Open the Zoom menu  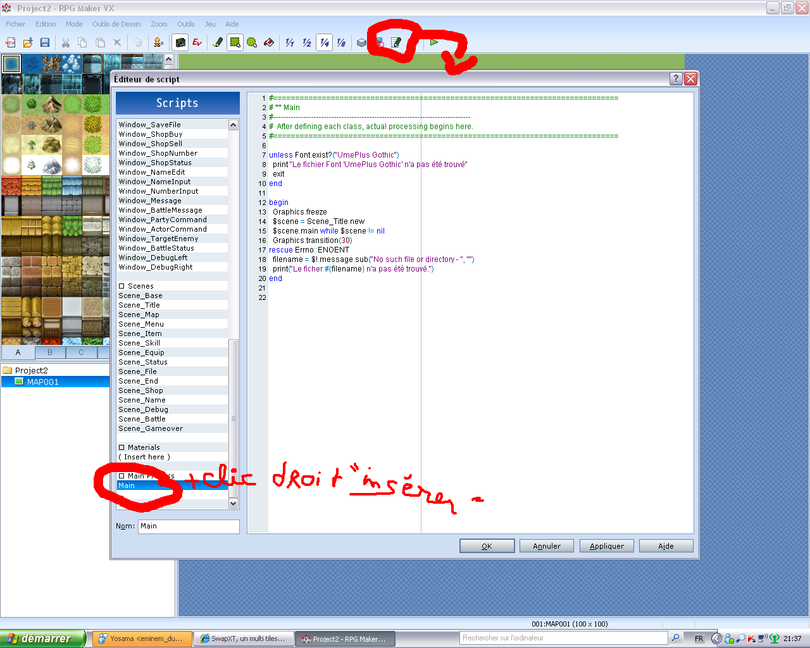tap(159, 24)
